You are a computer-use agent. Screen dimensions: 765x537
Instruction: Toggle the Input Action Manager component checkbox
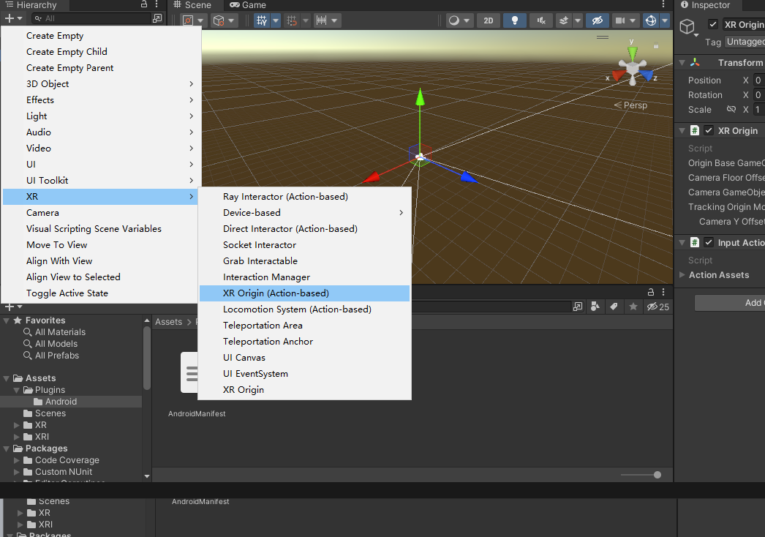click(x=709, y=243)
